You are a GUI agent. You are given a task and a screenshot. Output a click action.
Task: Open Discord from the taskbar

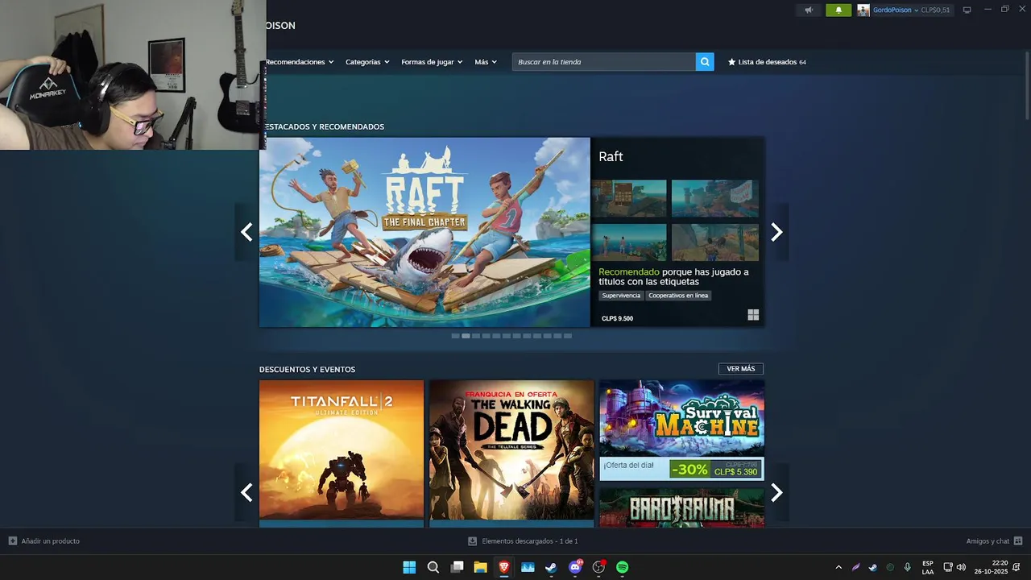point(575,567)
